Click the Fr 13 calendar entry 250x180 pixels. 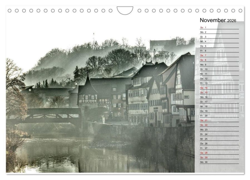219,83
